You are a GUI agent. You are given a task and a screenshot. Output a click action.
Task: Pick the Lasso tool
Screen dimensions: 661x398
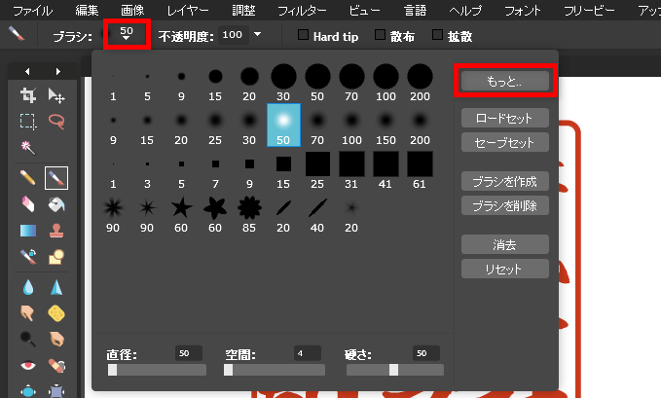click(56, 122)
